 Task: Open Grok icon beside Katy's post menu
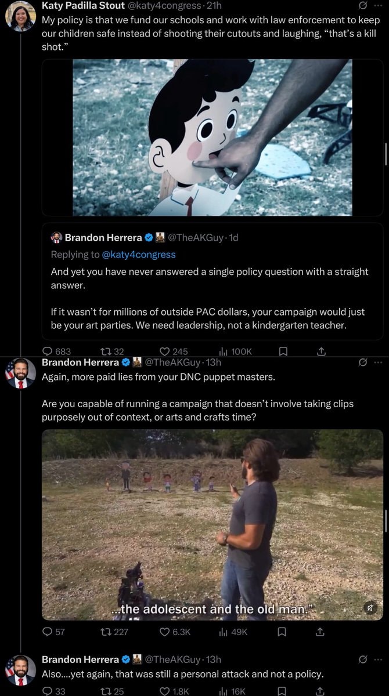pos(362,5)
